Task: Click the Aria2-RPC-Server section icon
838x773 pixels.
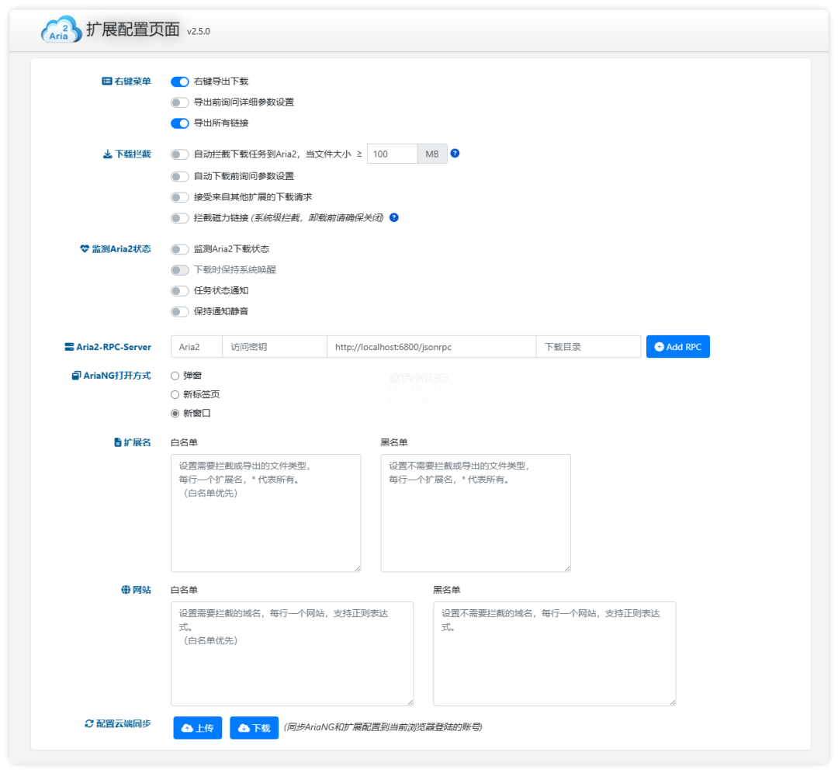Action: [x=70, y=347]
